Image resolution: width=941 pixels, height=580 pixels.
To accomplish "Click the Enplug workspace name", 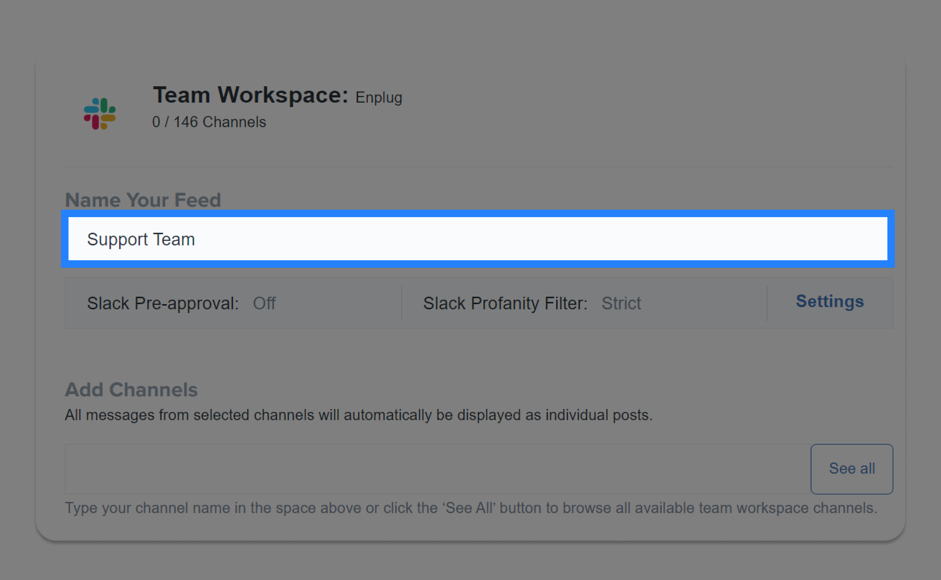I will (379, 97).
